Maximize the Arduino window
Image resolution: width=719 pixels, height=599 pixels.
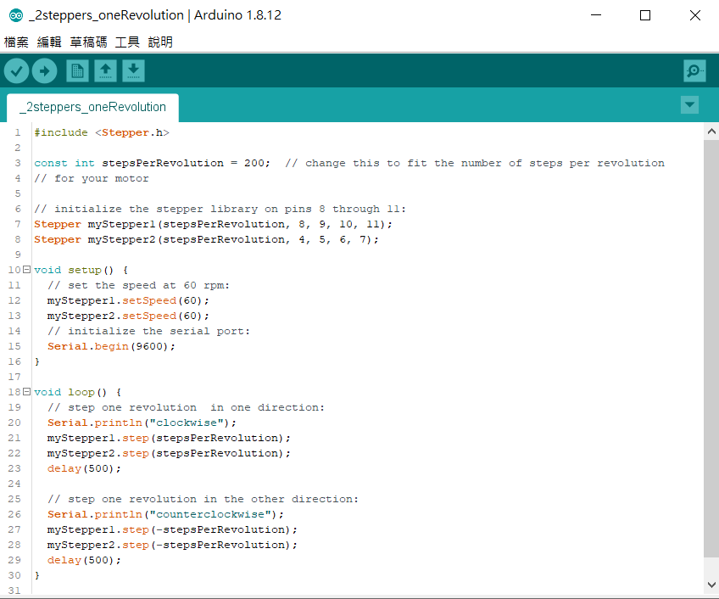point(645,15)
